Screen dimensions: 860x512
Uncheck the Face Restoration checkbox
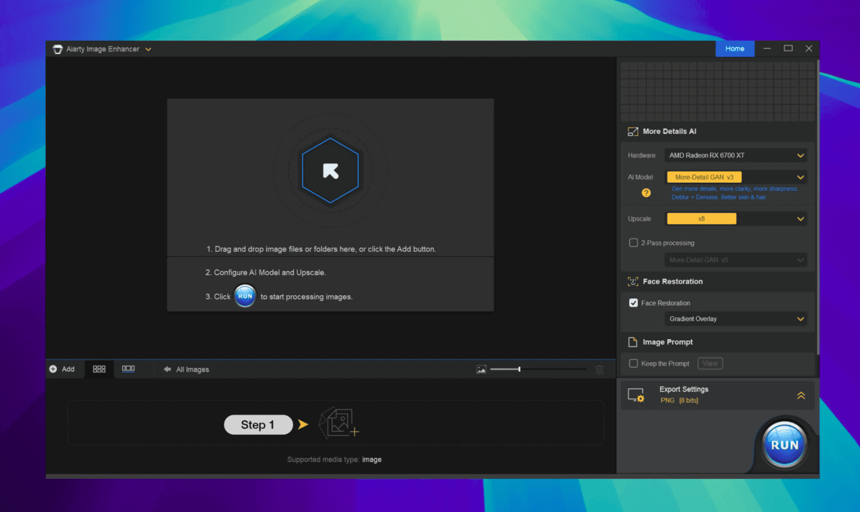click(x=633, y=303)
